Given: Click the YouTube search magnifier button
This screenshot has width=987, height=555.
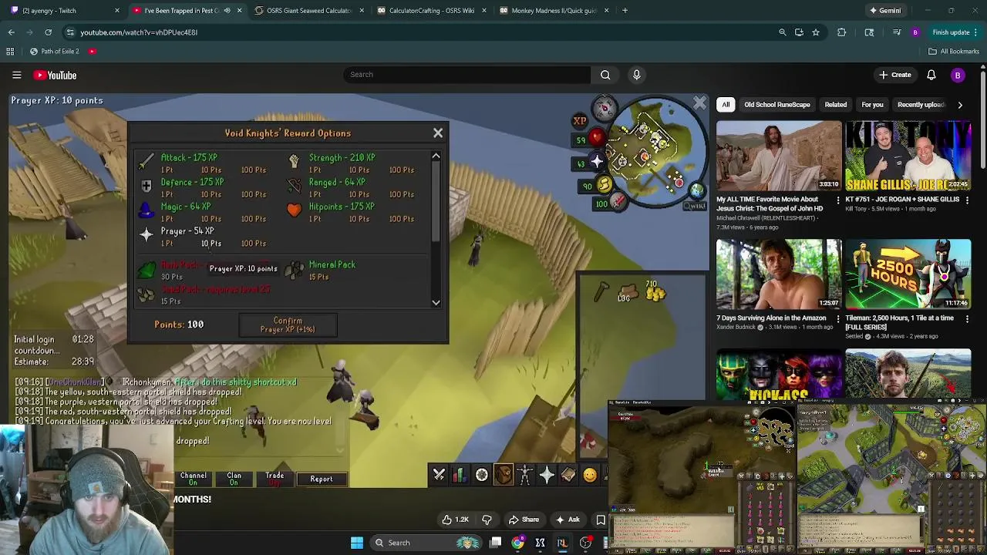Looking at the screenshot, I should tap(605, 75).
